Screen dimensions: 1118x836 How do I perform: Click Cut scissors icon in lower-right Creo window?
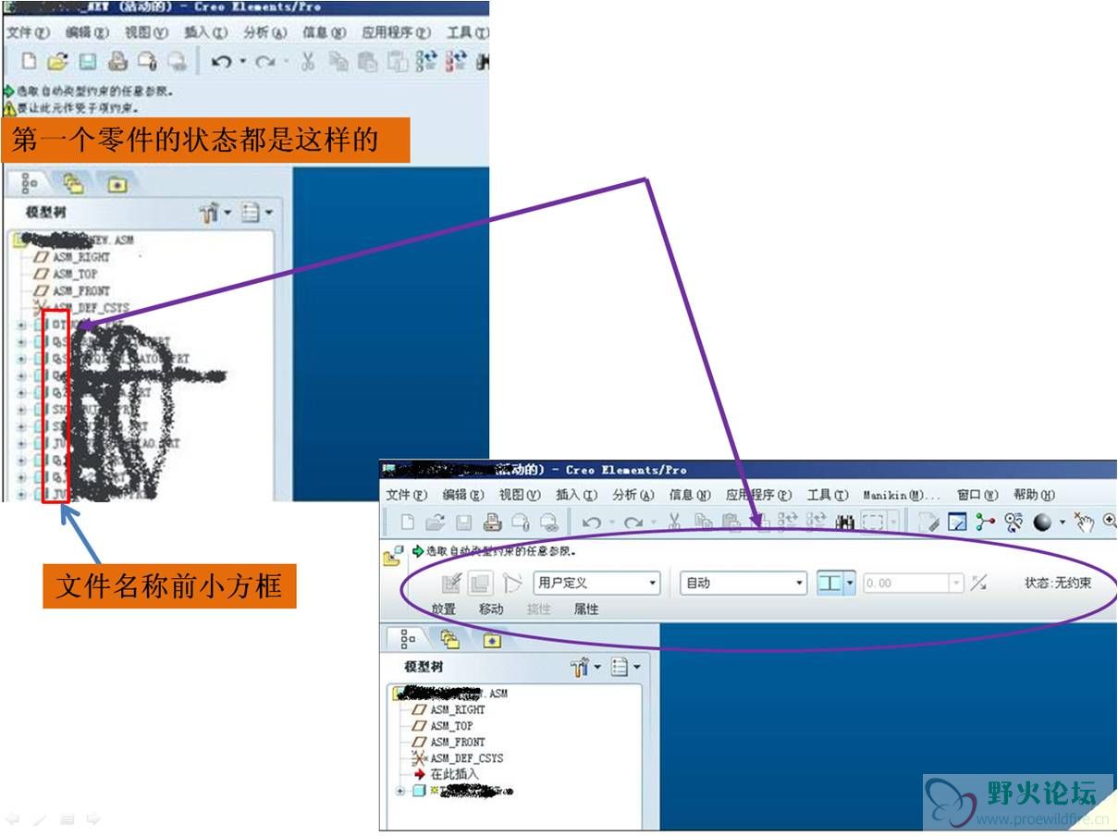click(x=675, y=522)
